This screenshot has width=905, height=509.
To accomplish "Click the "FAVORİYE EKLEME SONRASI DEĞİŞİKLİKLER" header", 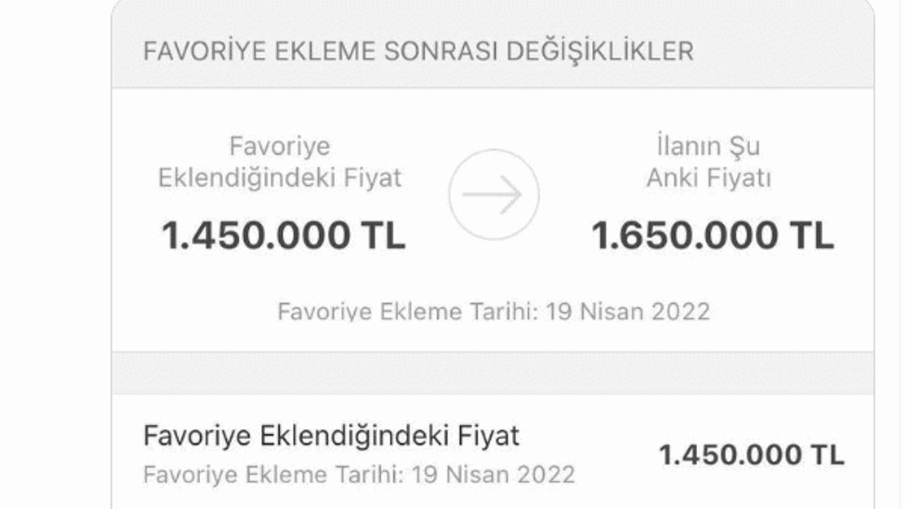I will pos(418,52).
